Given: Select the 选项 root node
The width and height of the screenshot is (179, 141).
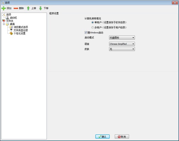Looking at the screenshot, I should [8, 14].
